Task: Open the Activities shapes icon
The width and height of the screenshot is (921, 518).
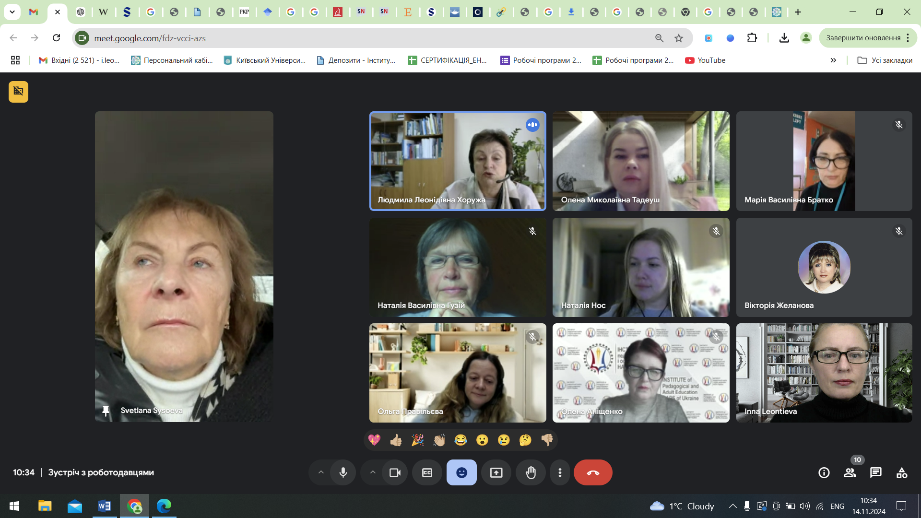Action: 901,472
